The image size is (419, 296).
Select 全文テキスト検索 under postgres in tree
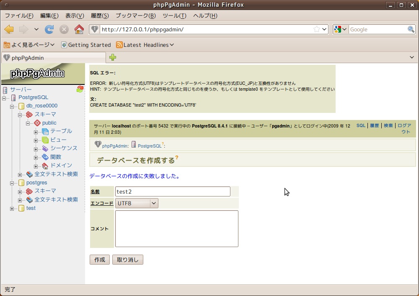point(56,199)
